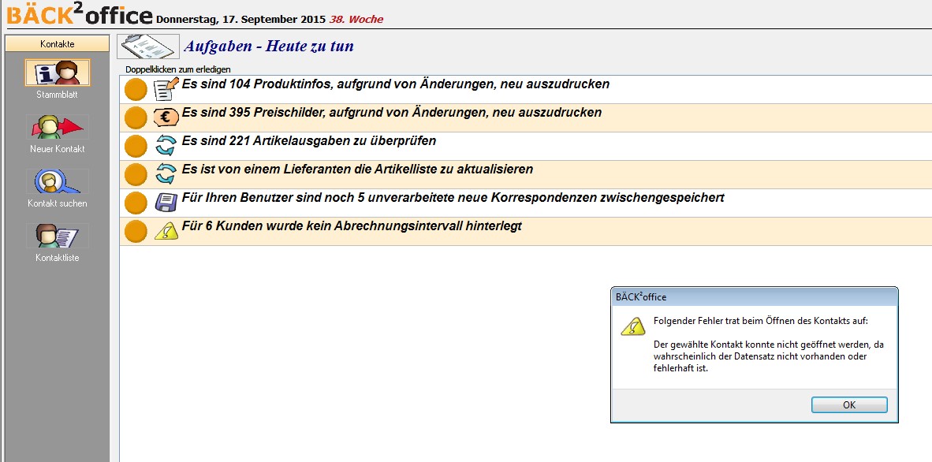Open Kontakt suchen magnifier icon
The image size is (932, 462).
tap(58, 181)
